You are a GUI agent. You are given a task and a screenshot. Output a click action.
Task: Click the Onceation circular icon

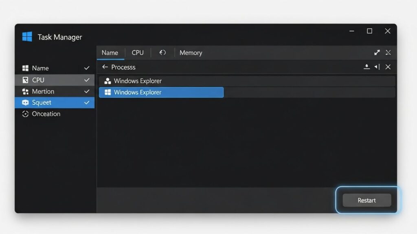click(25, 114)
